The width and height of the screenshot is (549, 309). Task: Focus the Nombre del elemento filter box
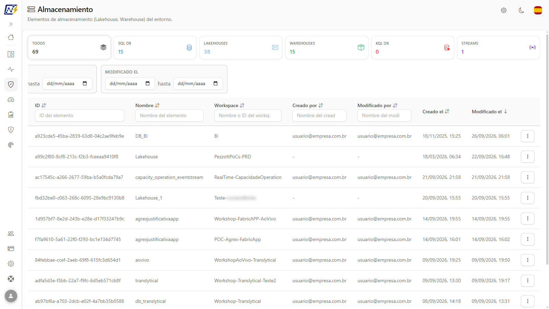tap(170, 115)
